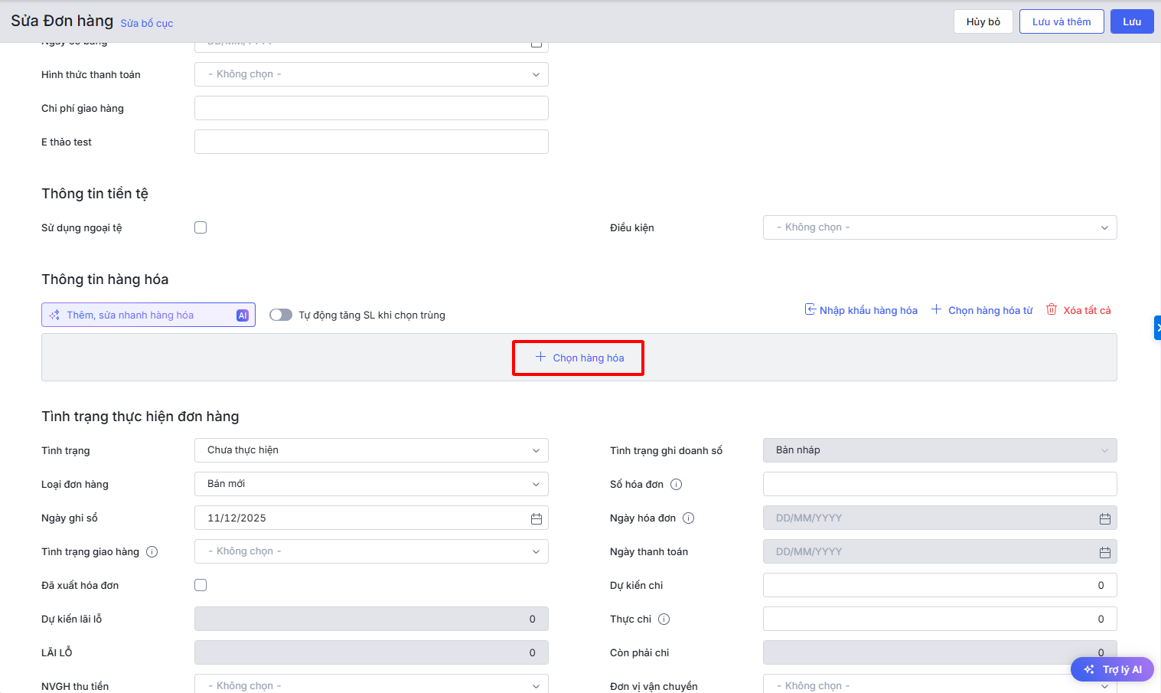Click info icon next to Thực chi
Image resolution: width=1161 pixels, height=693 pixels.
(664, 619)
